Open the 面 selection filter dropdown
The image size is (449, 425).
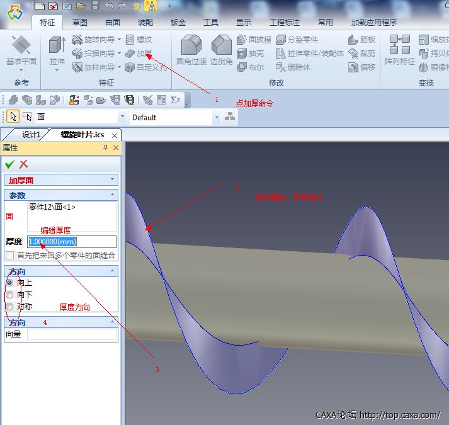pyautogui.click(x=122, y=117)
